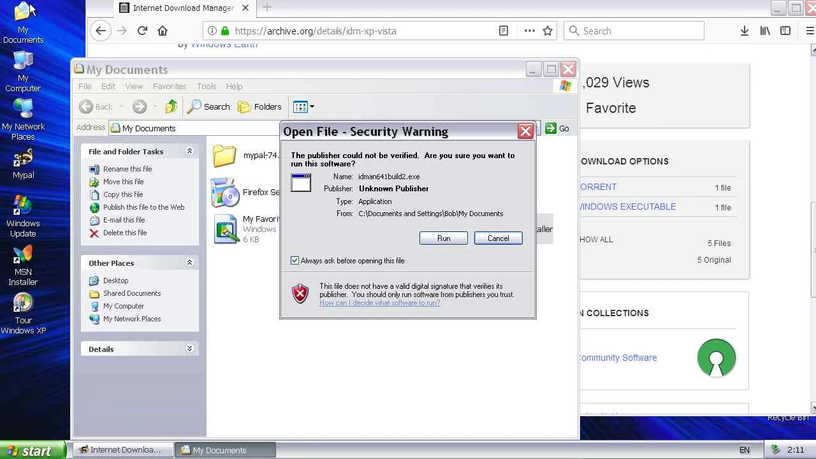Click the Community Software collection logo
Image resolution: width=816 pixels, height=459 pixels.
tap(717, 358)
